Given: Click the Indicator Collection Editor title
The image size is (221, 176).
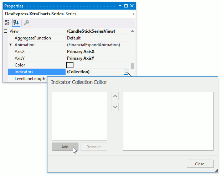Looking at the screenshot, I should [79, 82].
